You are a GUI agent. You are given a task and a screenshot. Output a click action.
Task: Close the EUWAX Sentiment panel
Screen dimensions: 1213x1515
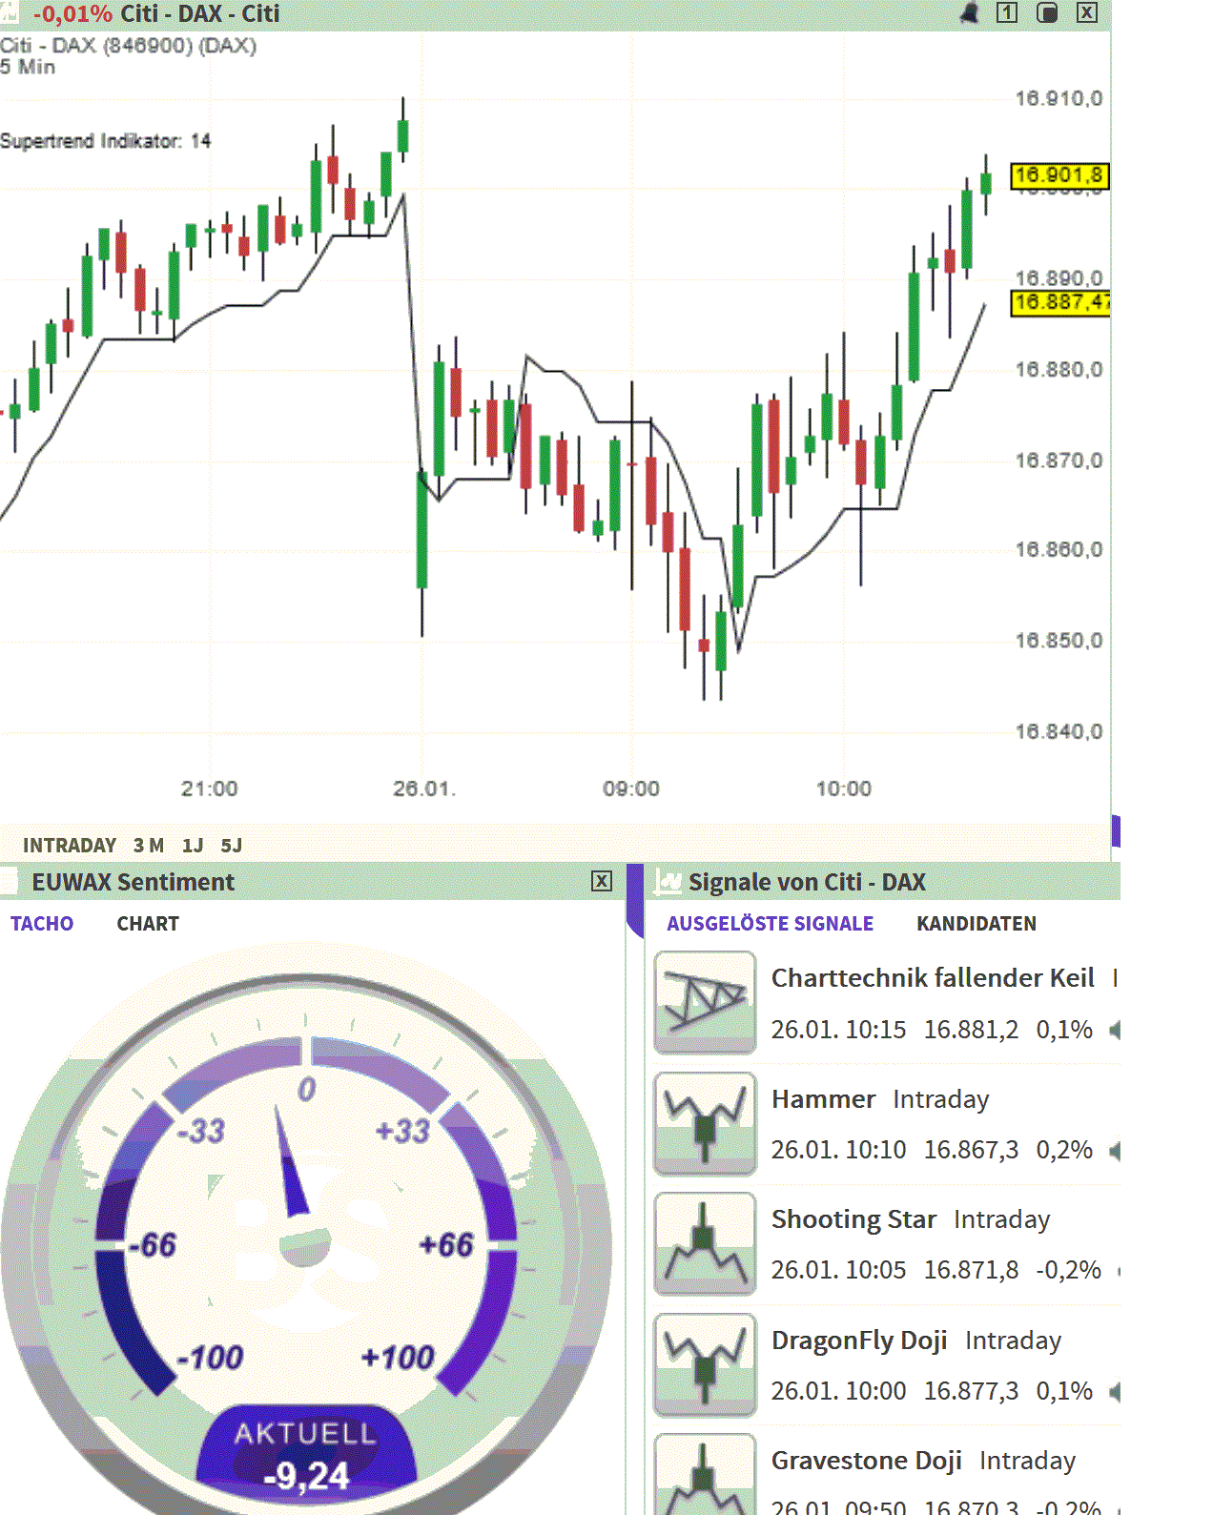[x=601, y=881]
